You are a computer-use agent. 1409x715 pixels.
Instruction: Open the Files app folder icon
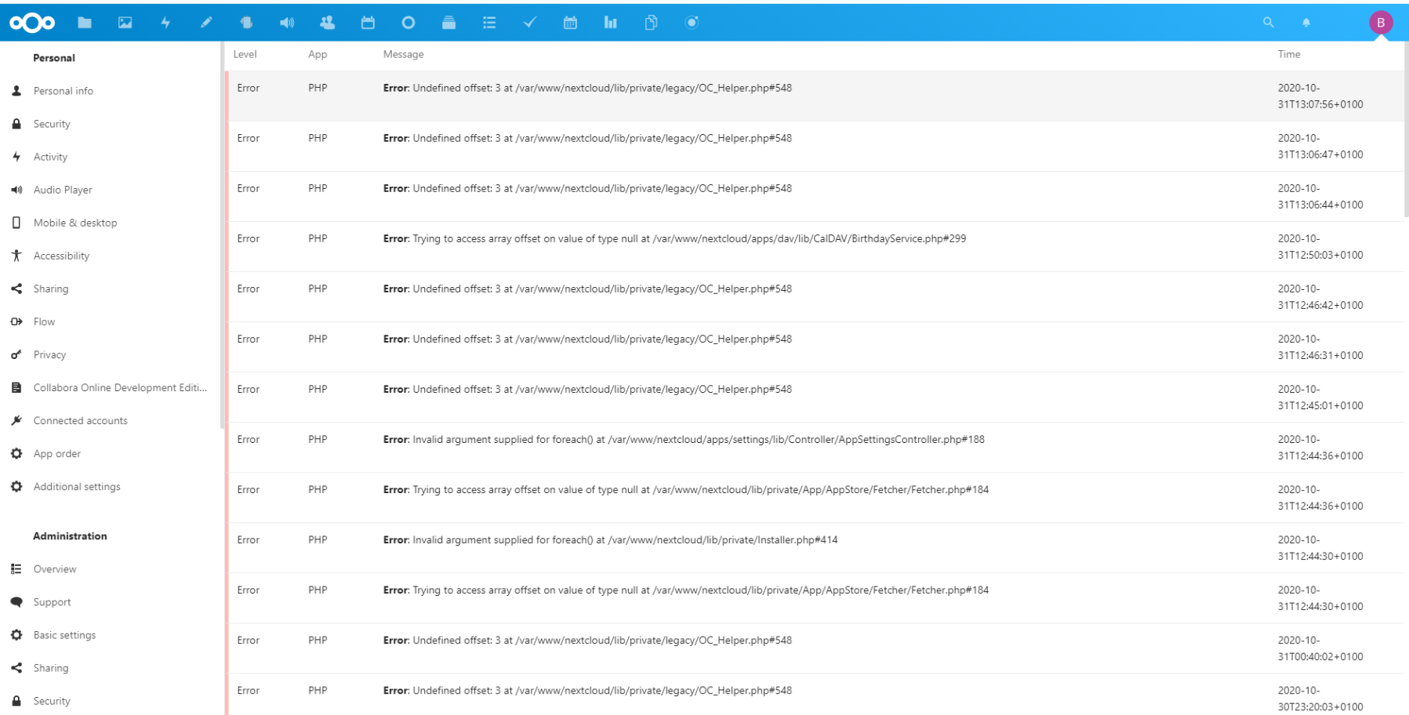click(x=85, y=23)
